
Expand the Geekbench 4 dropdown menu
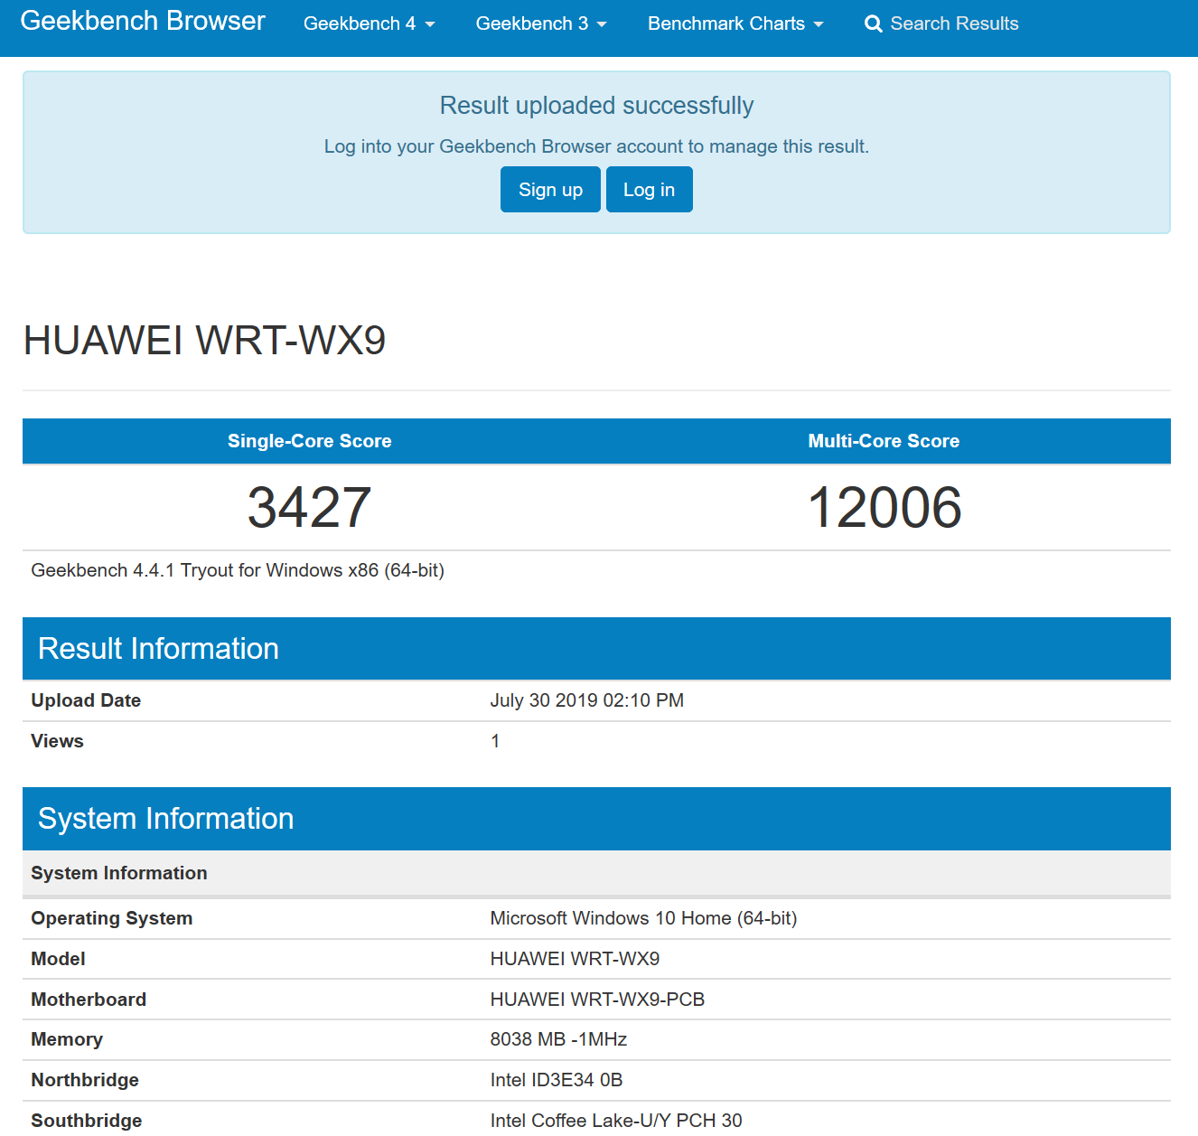tap(369, 23)
